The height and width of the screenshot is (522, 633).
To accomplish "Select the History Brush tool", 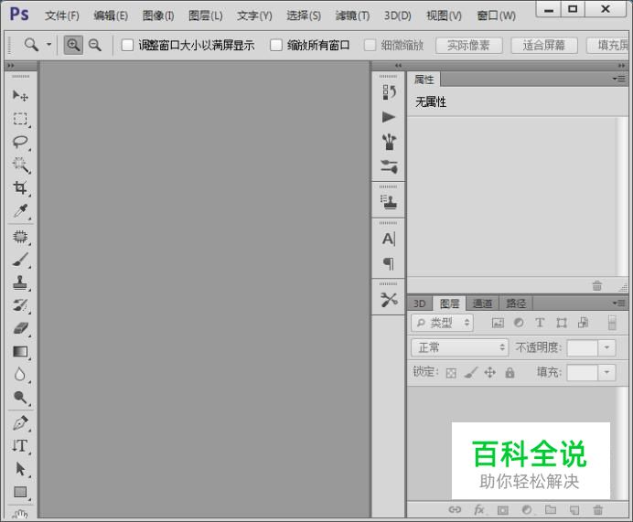I will tap(20, 305).
